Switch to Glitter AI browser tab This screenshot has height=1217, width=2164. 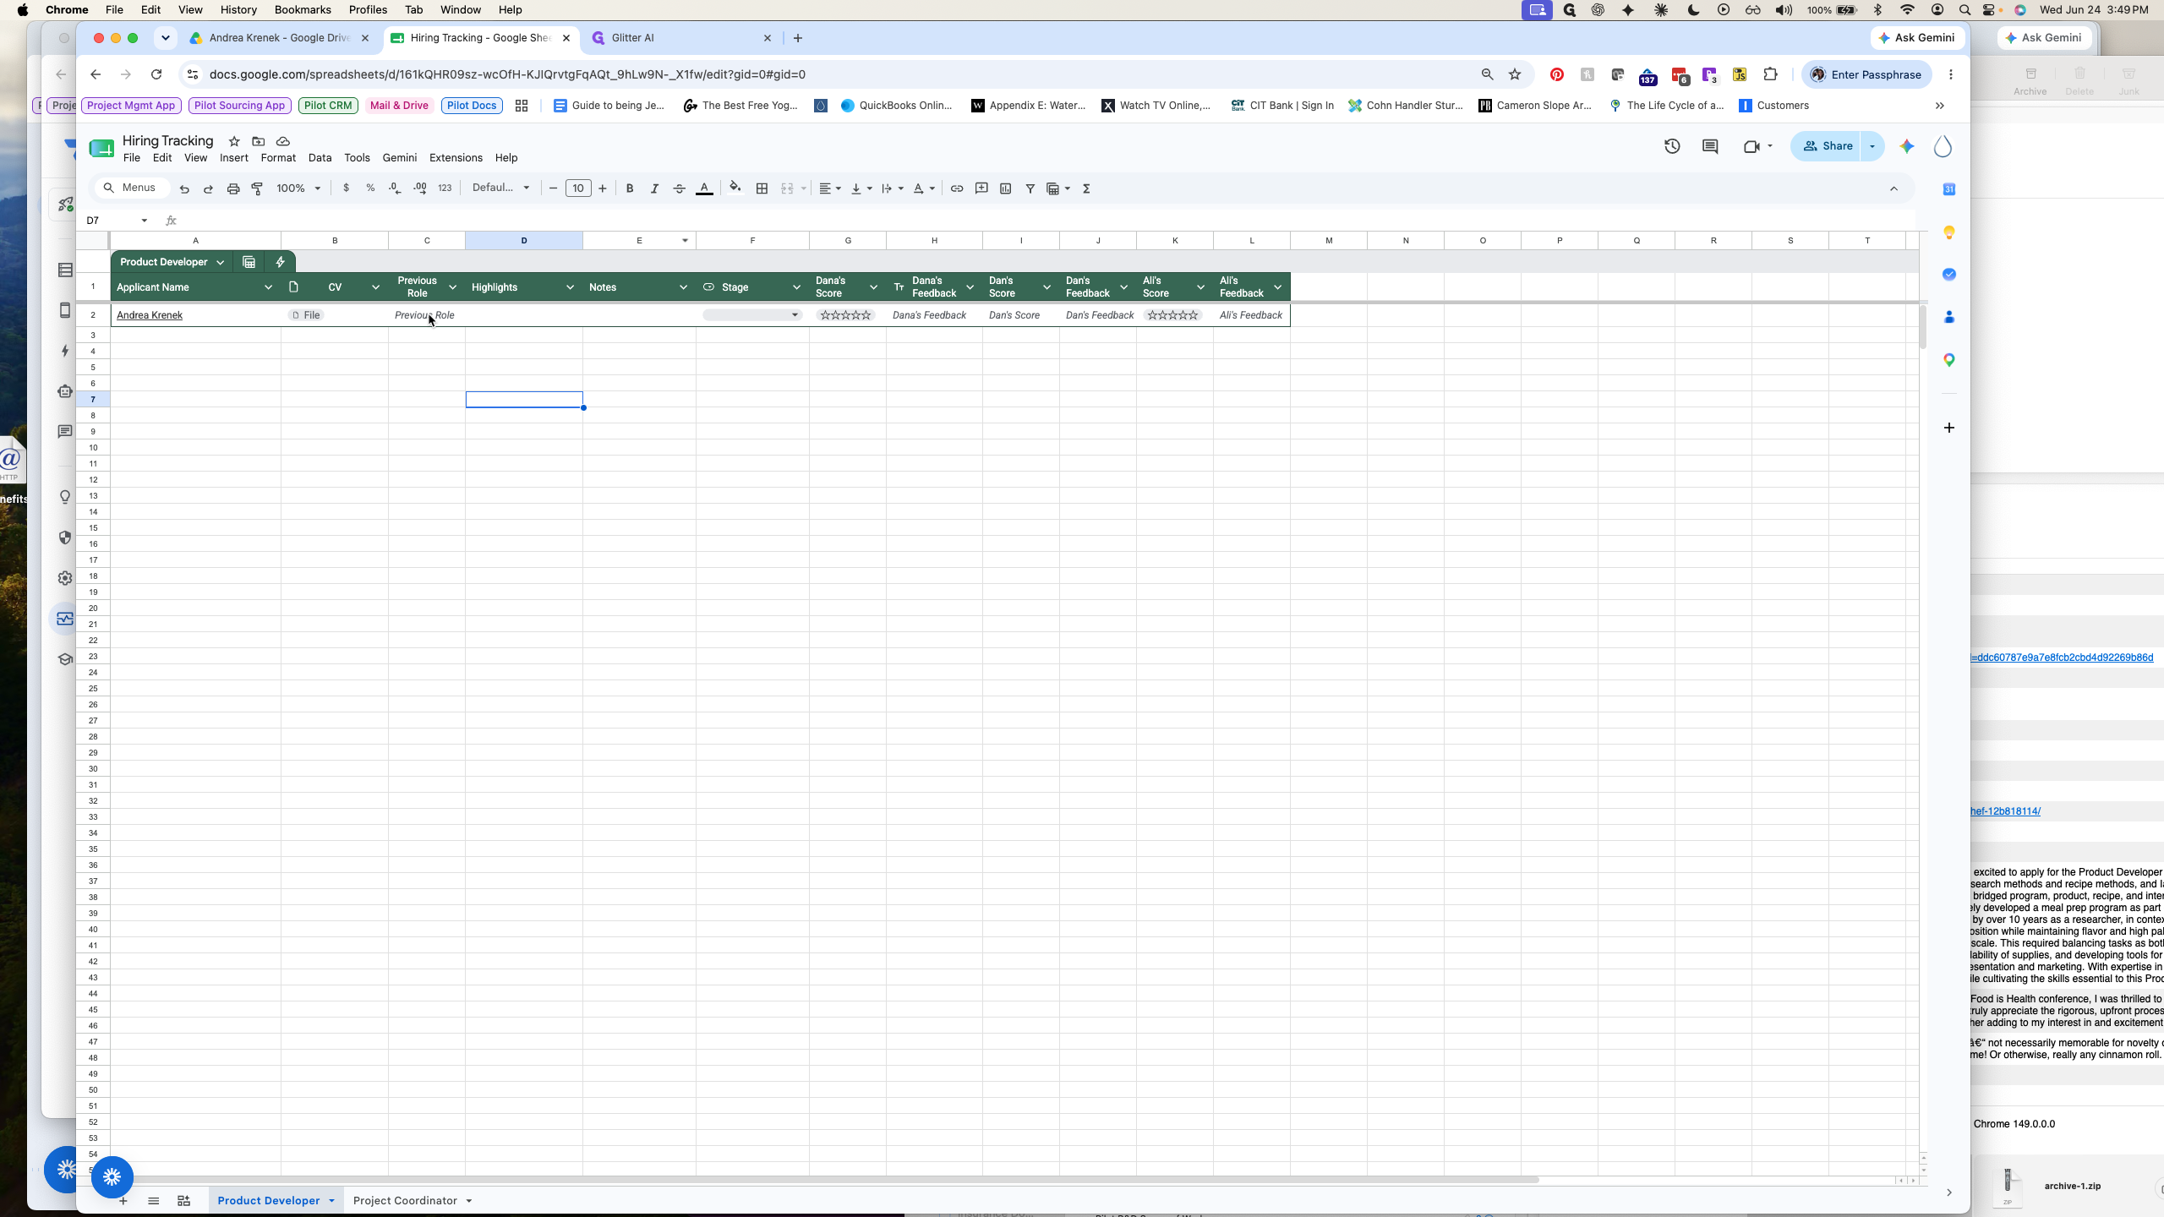pos(680,38)
